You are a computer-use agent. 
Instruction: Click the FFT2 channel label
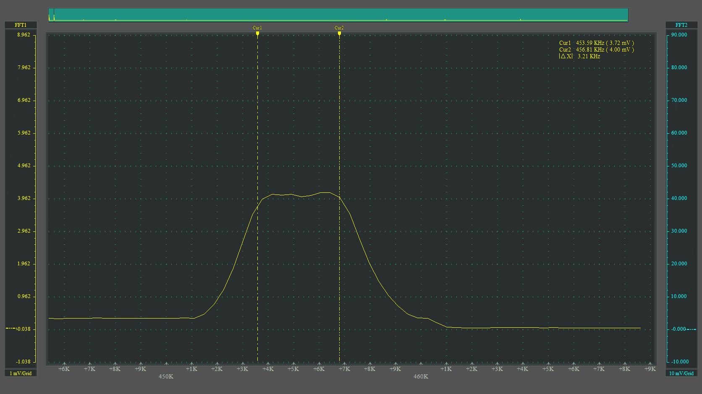(x=681, y=25)
